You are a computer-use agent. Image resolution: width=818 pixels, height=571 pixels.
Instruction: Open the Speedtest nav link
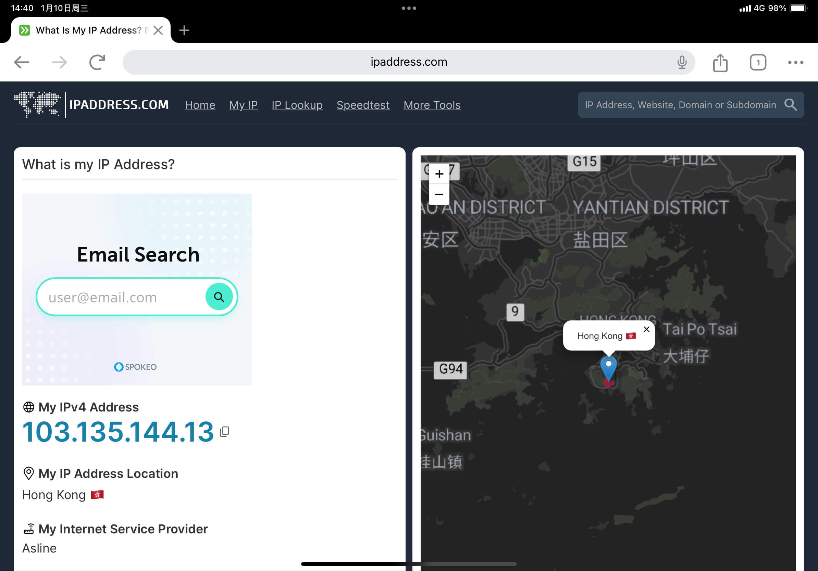pyautogui.click(x=363, y=105)
